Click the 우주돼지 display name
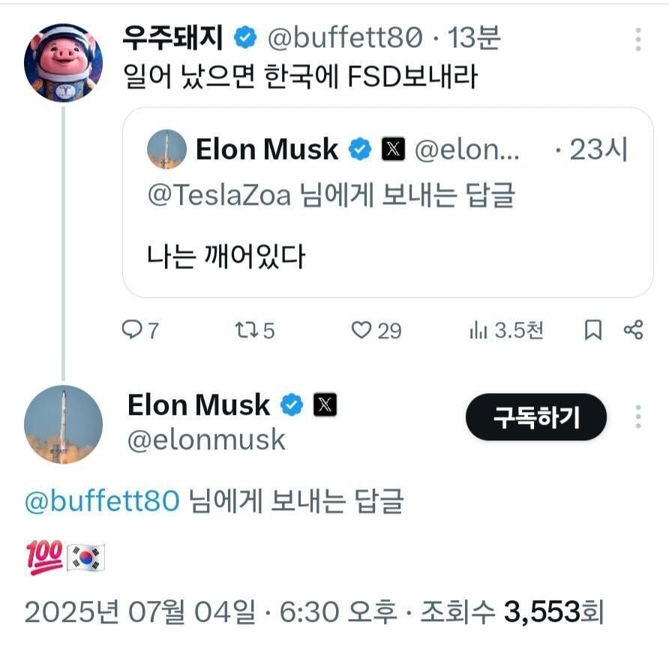Viewport: 669px width, 649px height. click(x=173, y=38)
